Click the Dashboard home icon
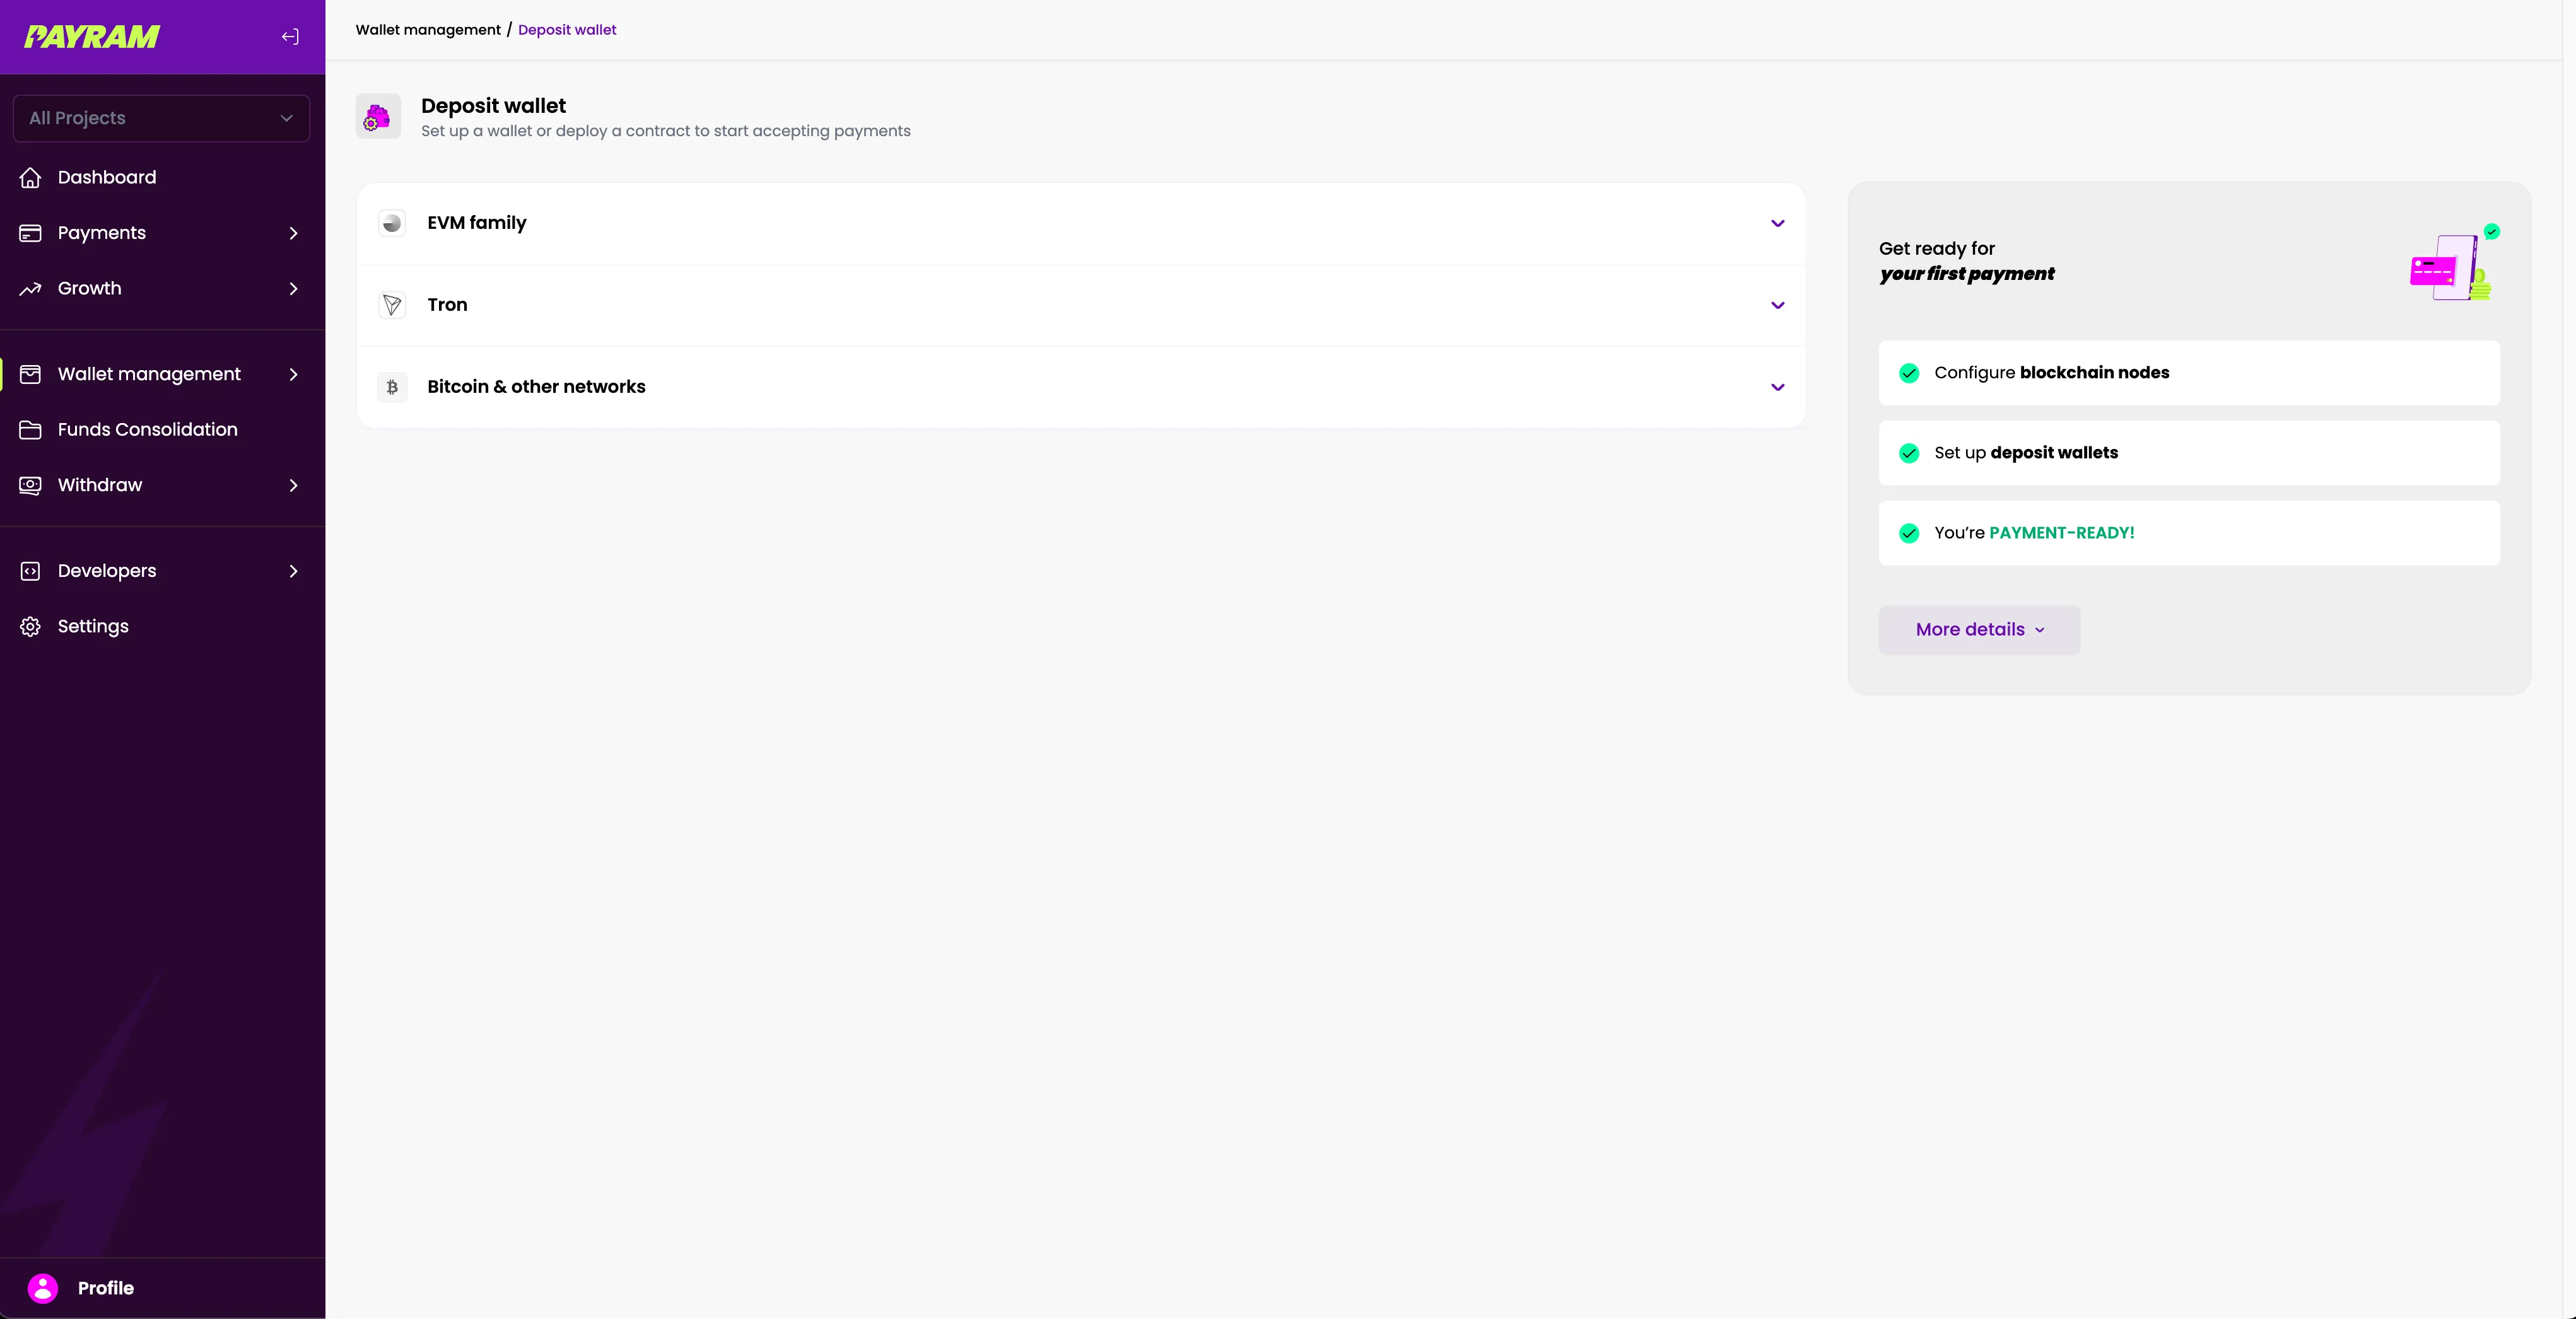The height and width of the screenshot is (1319, 2576). pyautogui.click(x=30, y=177)
